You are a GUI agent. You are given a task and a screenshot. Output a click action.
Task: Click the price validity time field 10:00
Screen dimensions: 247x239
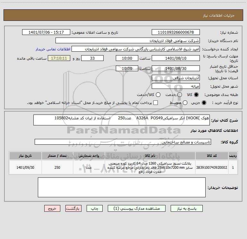[127, 68]
